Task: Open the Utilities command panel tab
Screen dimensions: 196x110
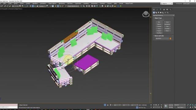Action: pyautogui.click(x=171, y=9)
